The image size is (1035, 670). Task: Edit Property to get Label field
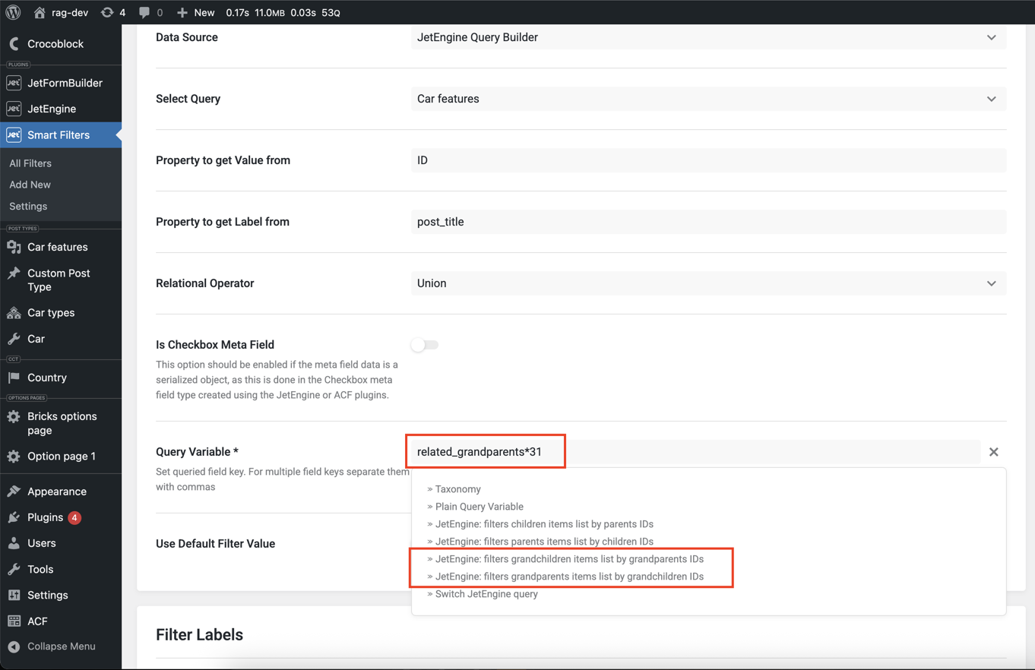(x=708, y=222)
